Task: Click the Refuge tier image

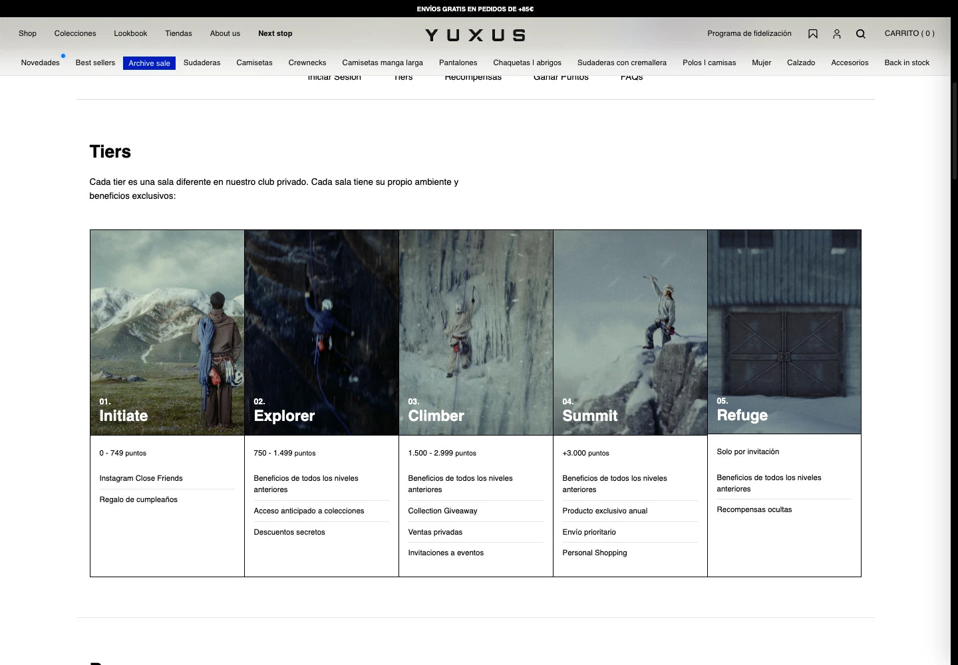Action: [784, 332]
